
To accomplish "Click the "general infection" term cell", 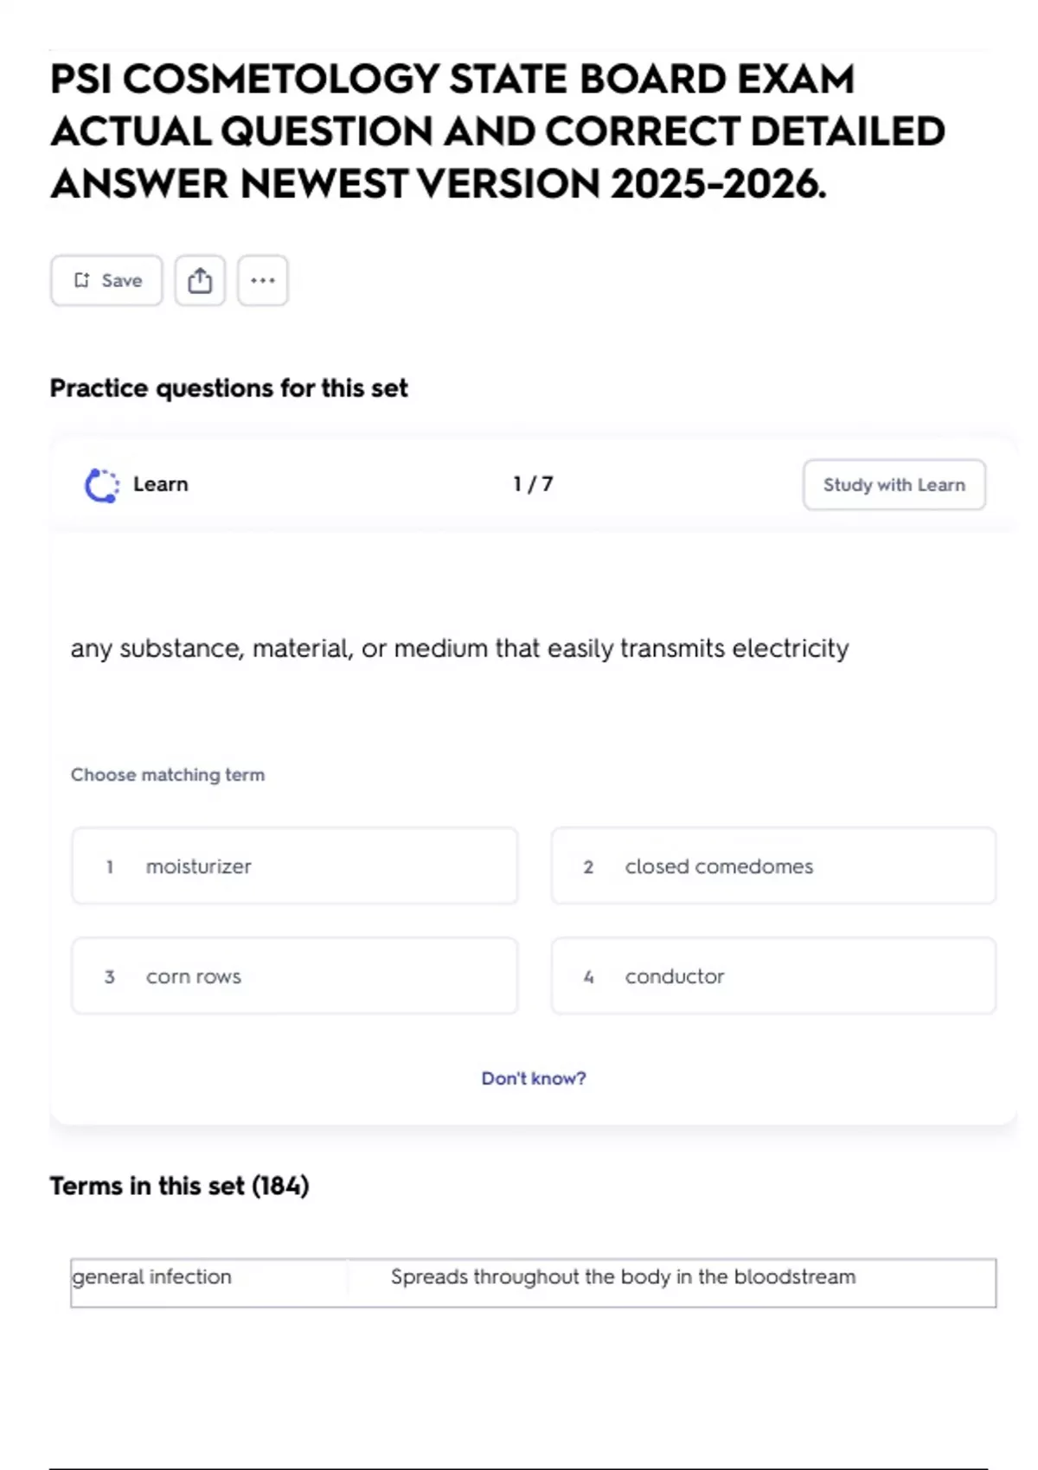I will [152, 1277].
